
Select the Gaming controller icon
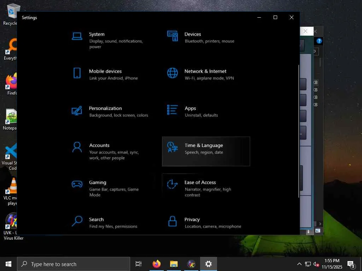[x=77, y=184]
